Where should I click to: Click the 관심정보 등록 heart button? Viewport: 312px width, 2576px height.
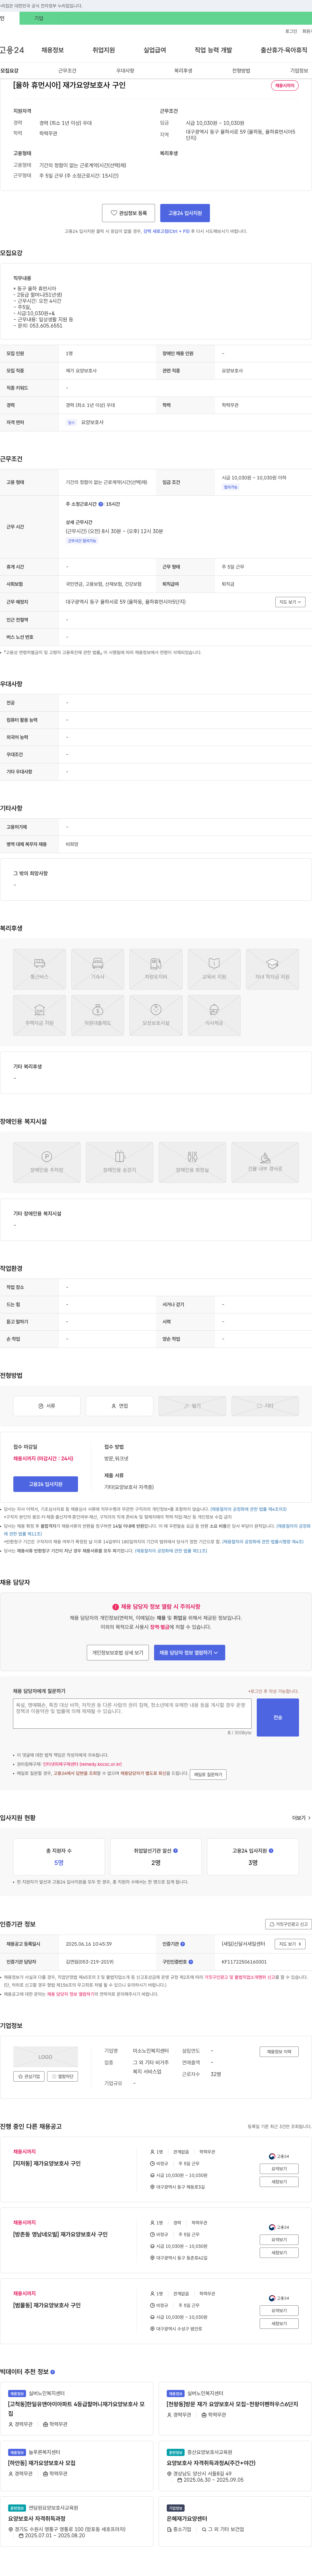(x=128, y=213)
